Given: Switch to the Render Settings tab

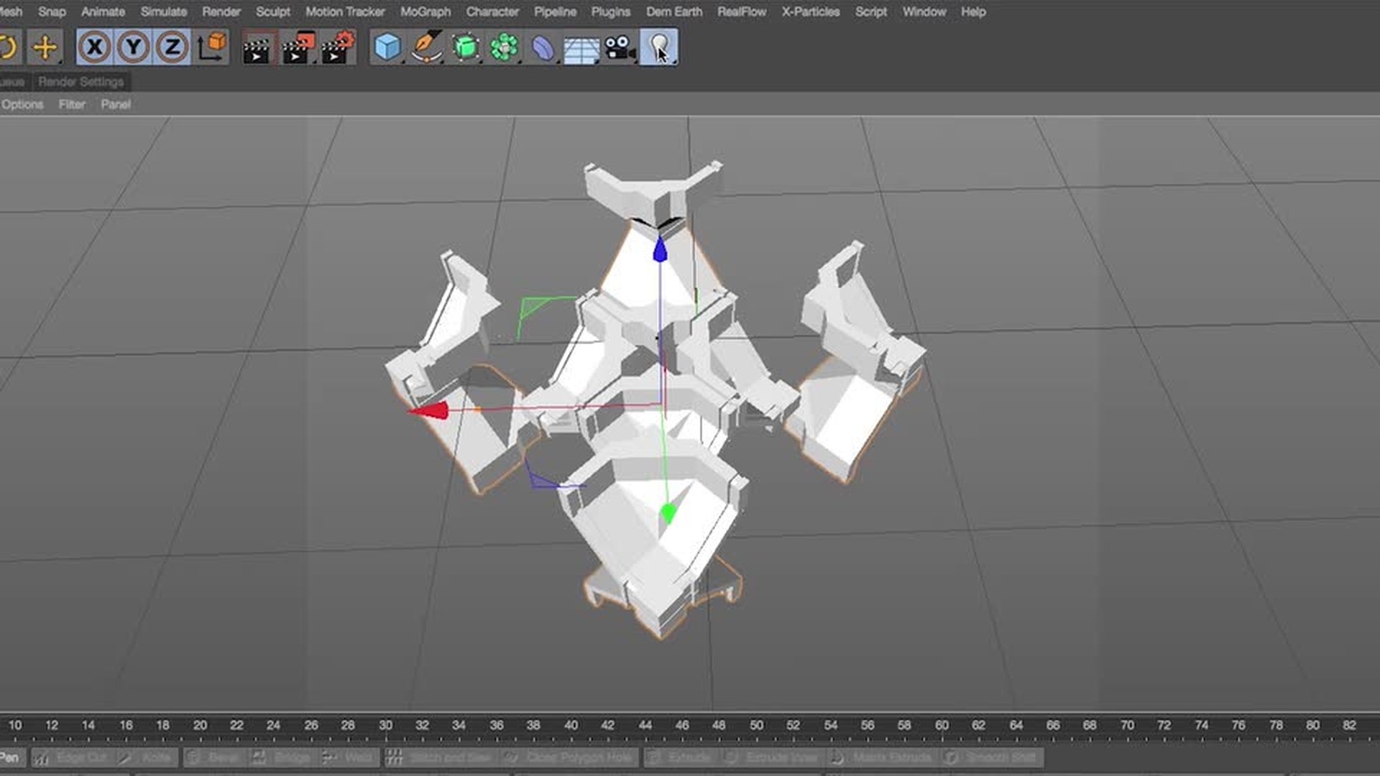Looking at the screenshot, I should [x=80, y=82].
